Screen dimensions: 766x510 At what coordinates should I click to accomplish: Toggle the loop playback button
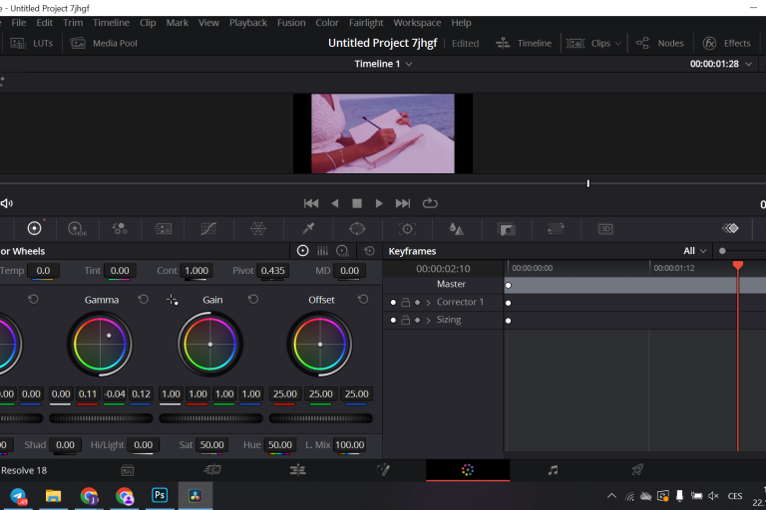pyautogui.click(x=430, y=203)
